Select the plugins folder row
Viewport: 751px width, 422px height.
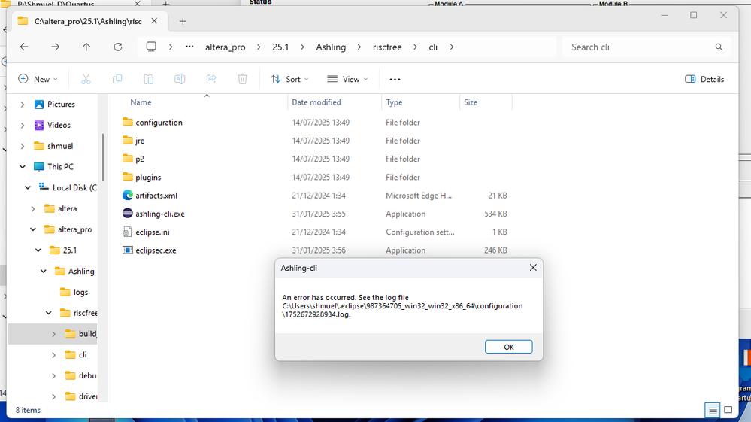[316, 178]
